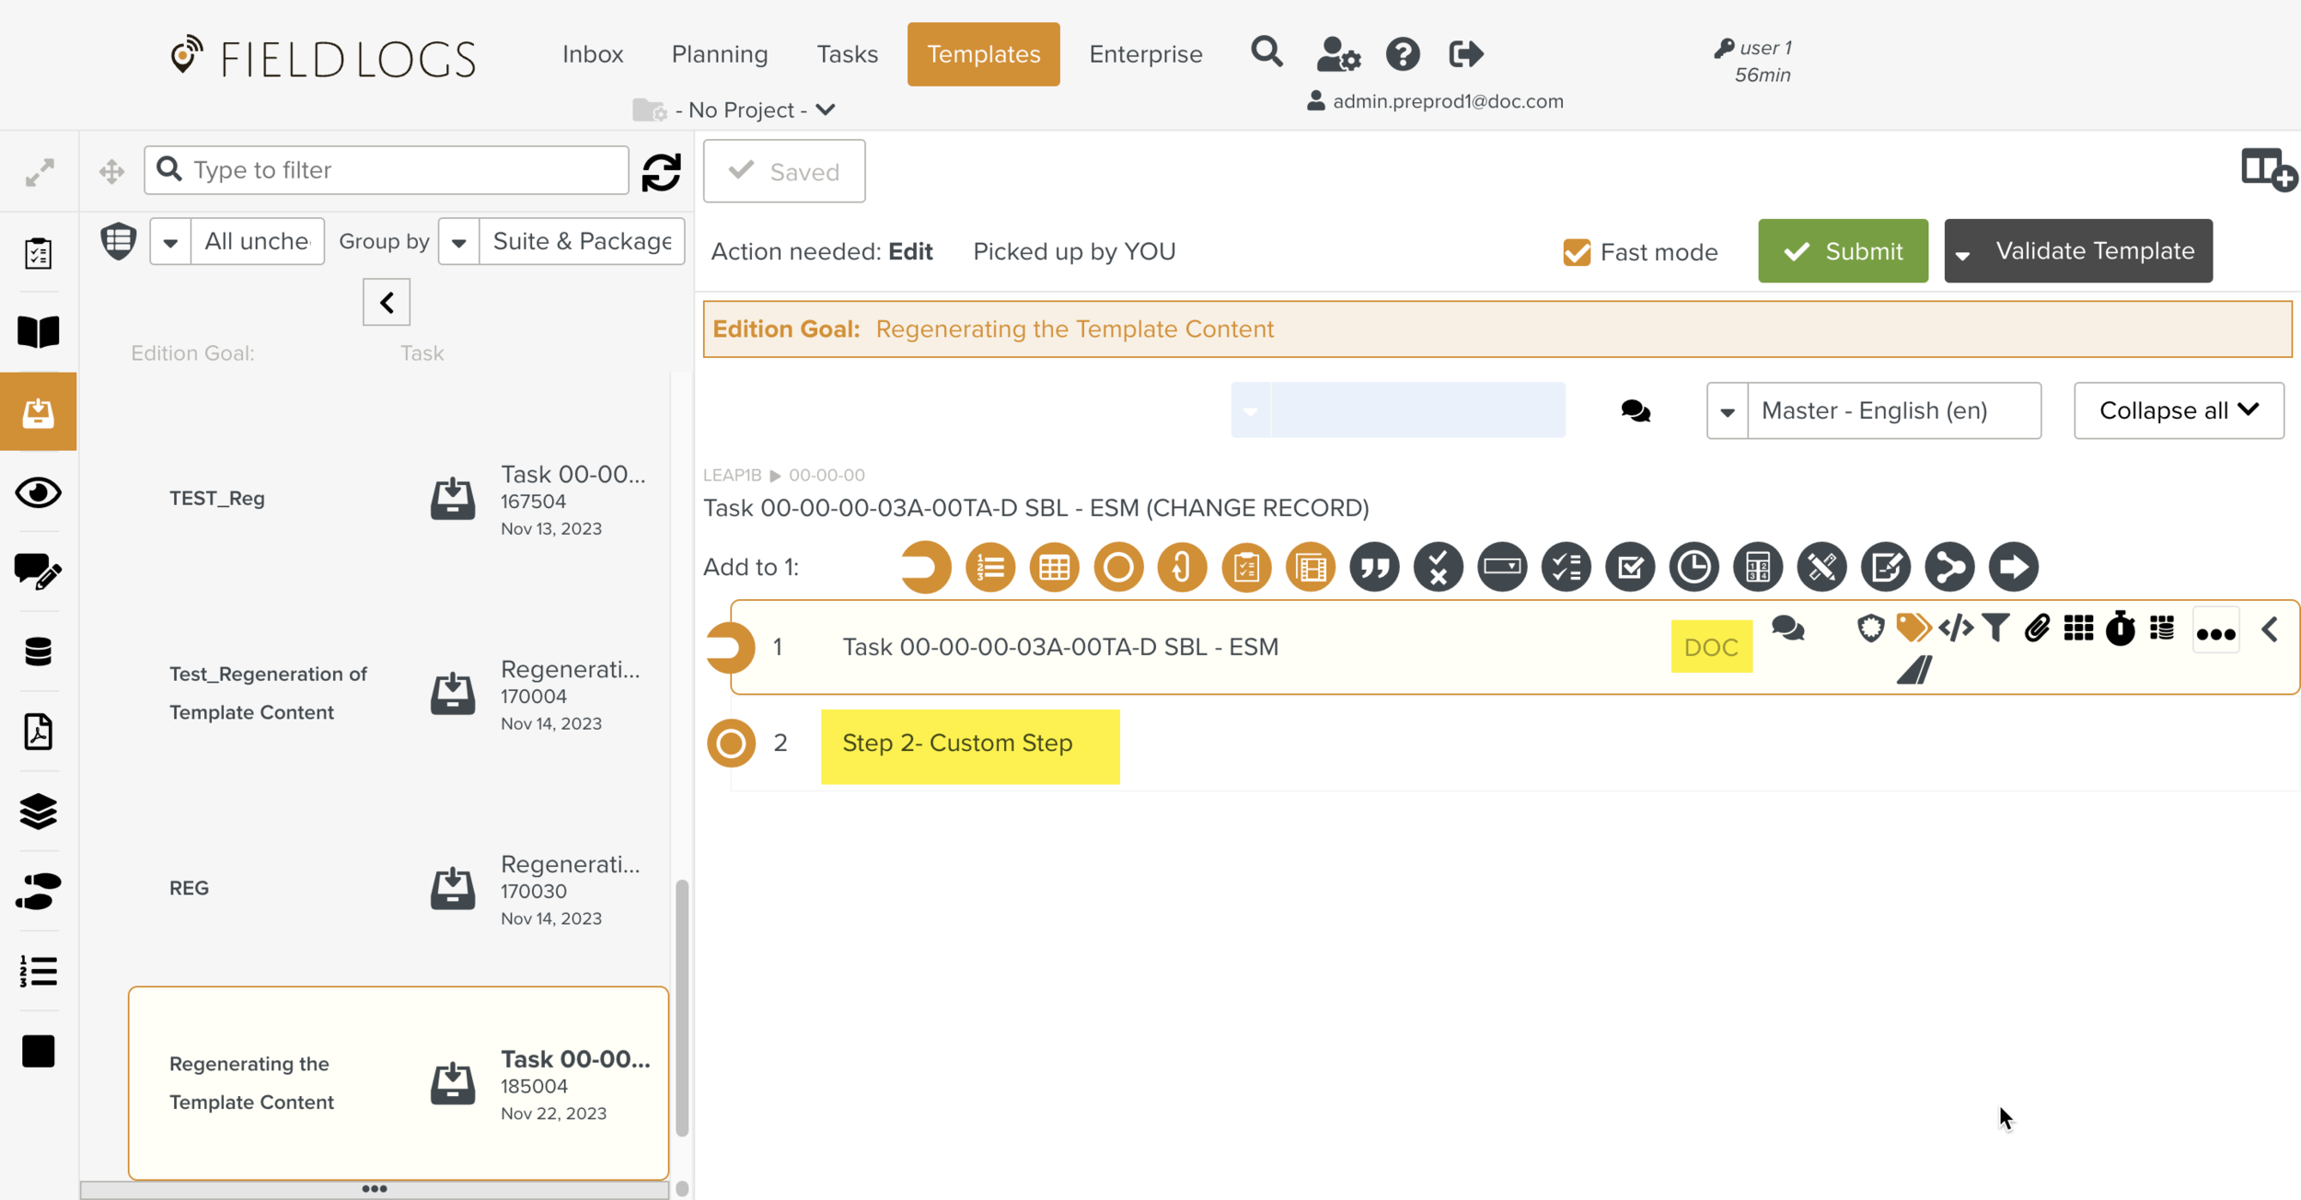Add a table block to step 1
Image resolution: width=2301 pixels, height=1200 pixels.
point(1054,567)
